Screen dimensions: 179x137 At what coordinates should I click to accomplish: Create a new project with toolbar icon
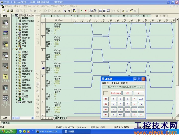tap(4, 11)
